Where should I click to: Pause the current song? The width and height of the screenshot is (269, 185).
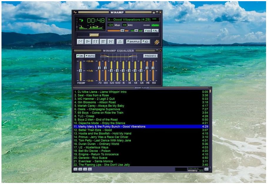pos(96,41)
